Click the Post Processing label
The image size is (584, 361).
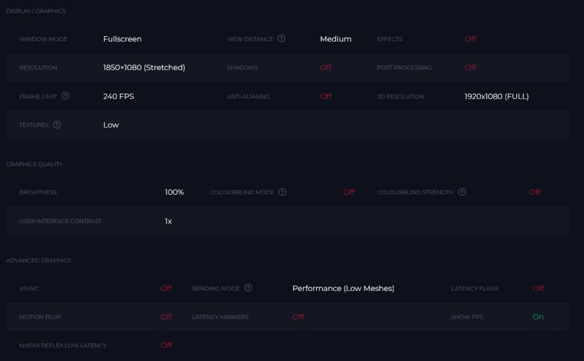point(404,68)
